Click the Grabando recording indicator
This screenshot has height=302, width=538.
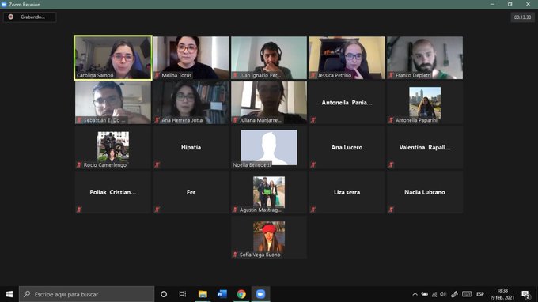tap(30, 17)
